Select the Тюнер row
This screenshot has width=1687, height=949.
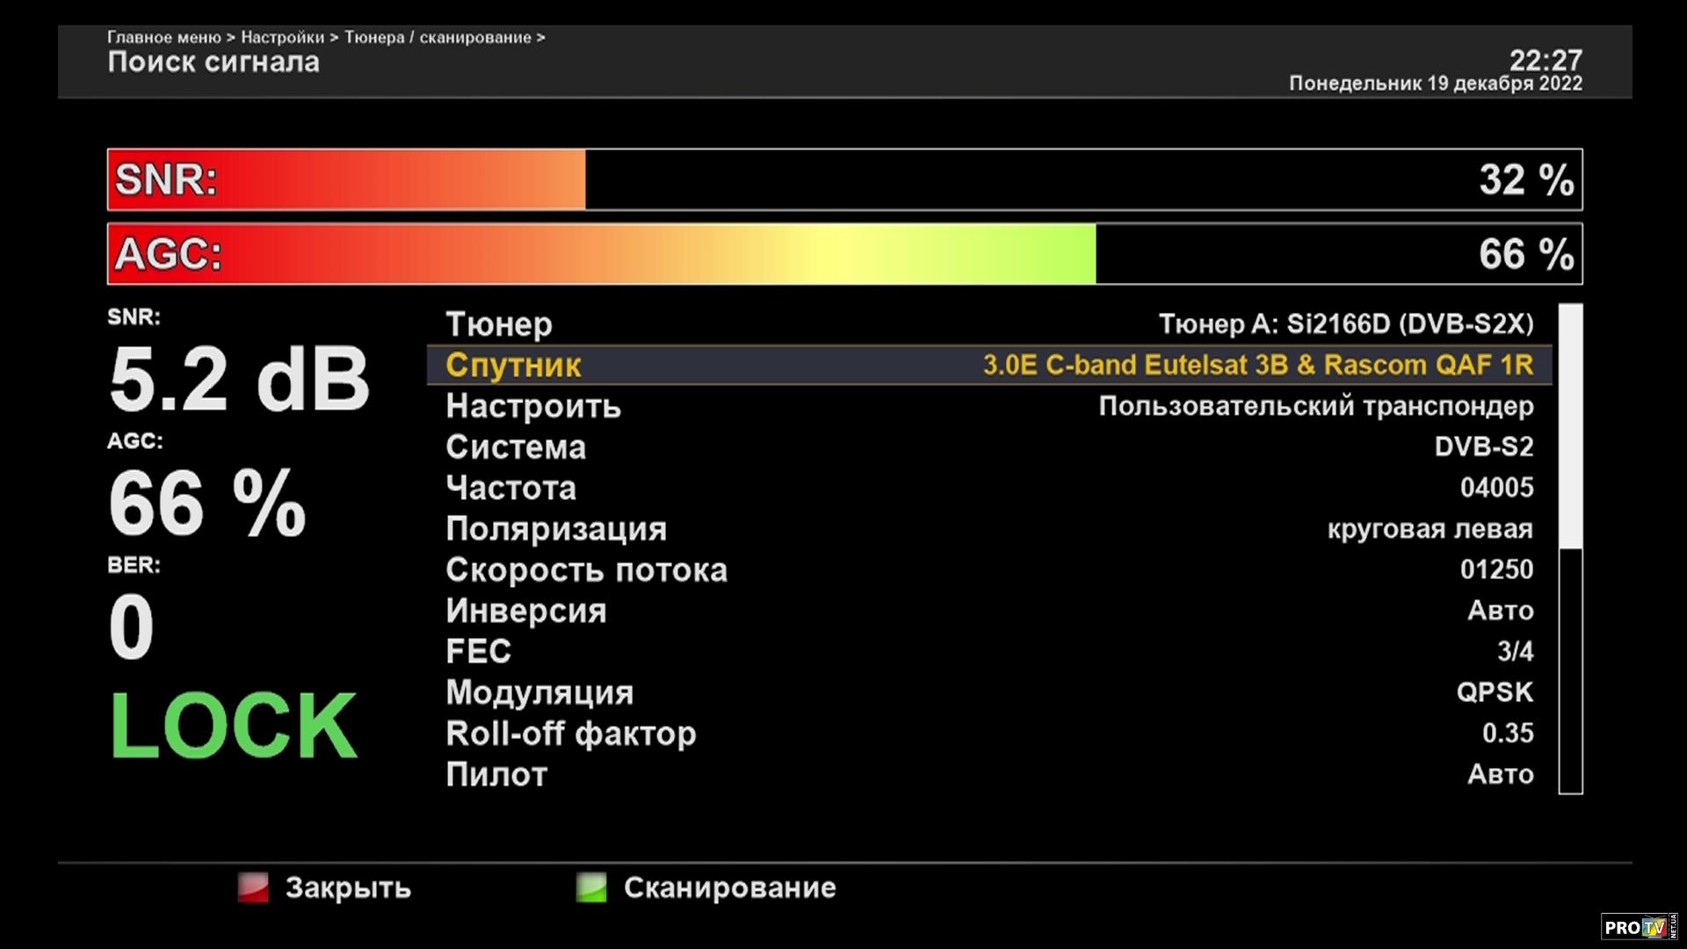[988, 324]
